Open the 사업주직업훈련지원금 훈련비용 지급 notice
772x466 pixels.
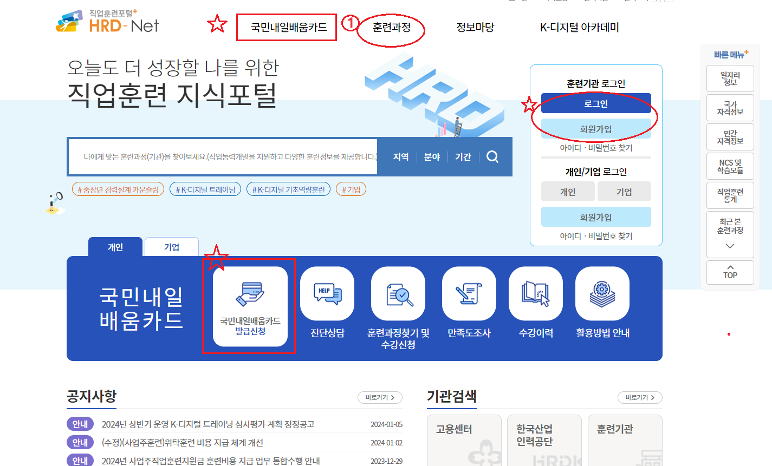(211, 461)
